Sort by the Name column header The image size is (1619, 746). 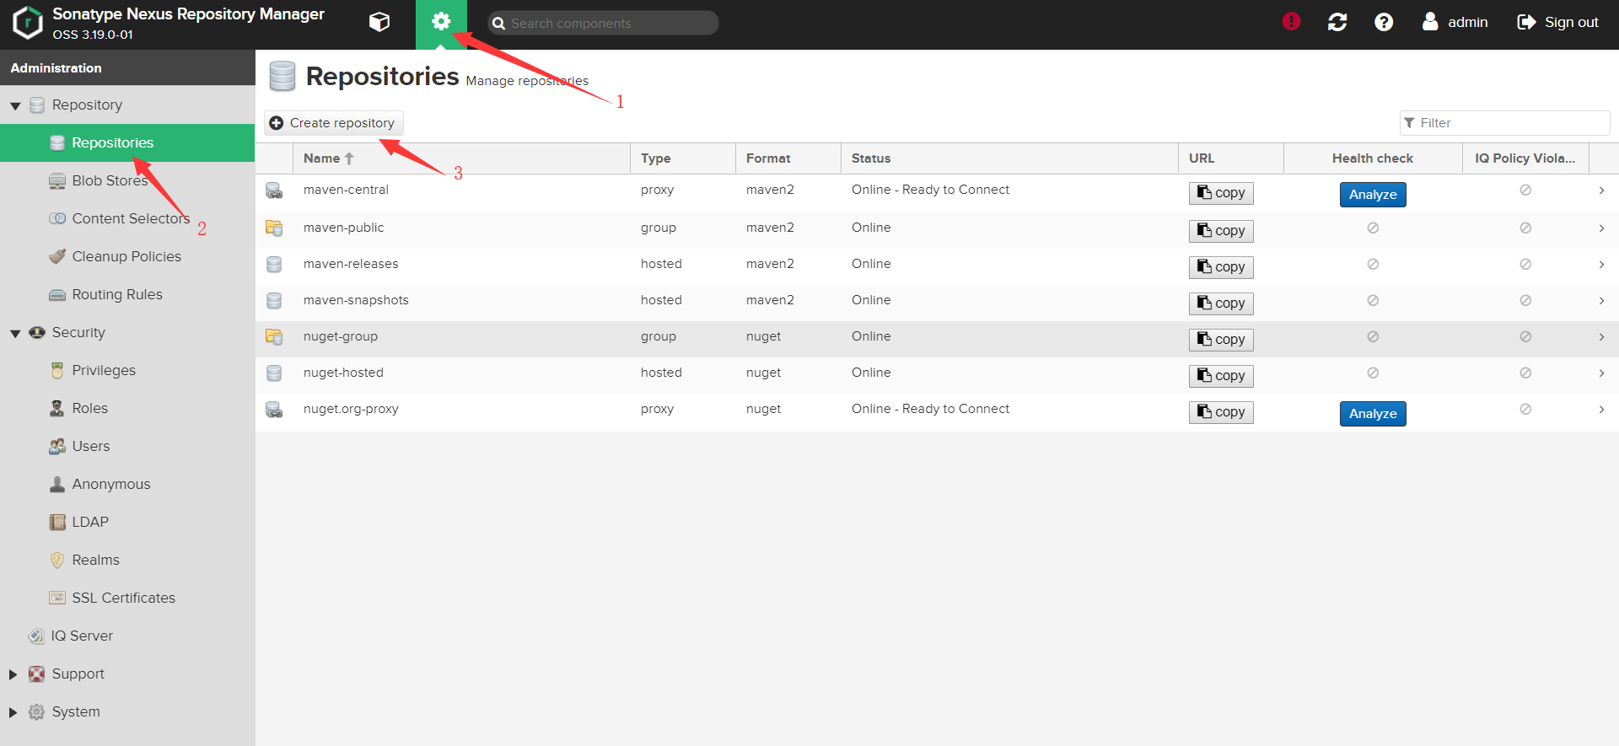point(461,158)
